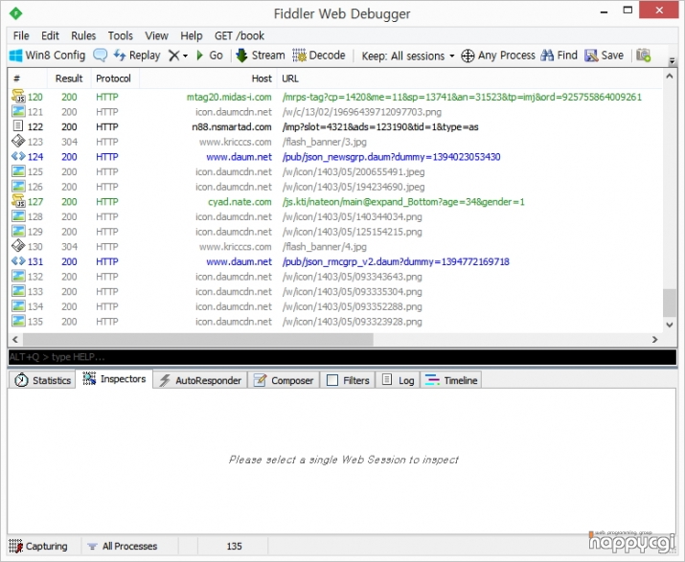Select session 124 JSON icon
685x562 pixels.
coord(18,156)
